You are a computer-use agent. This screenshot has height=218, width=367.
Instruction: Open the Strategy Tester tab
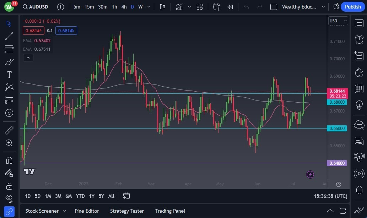[127, 211]
